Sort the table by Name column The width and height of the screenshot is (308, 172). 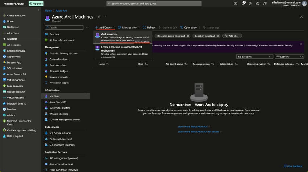[x=102, y=64]
